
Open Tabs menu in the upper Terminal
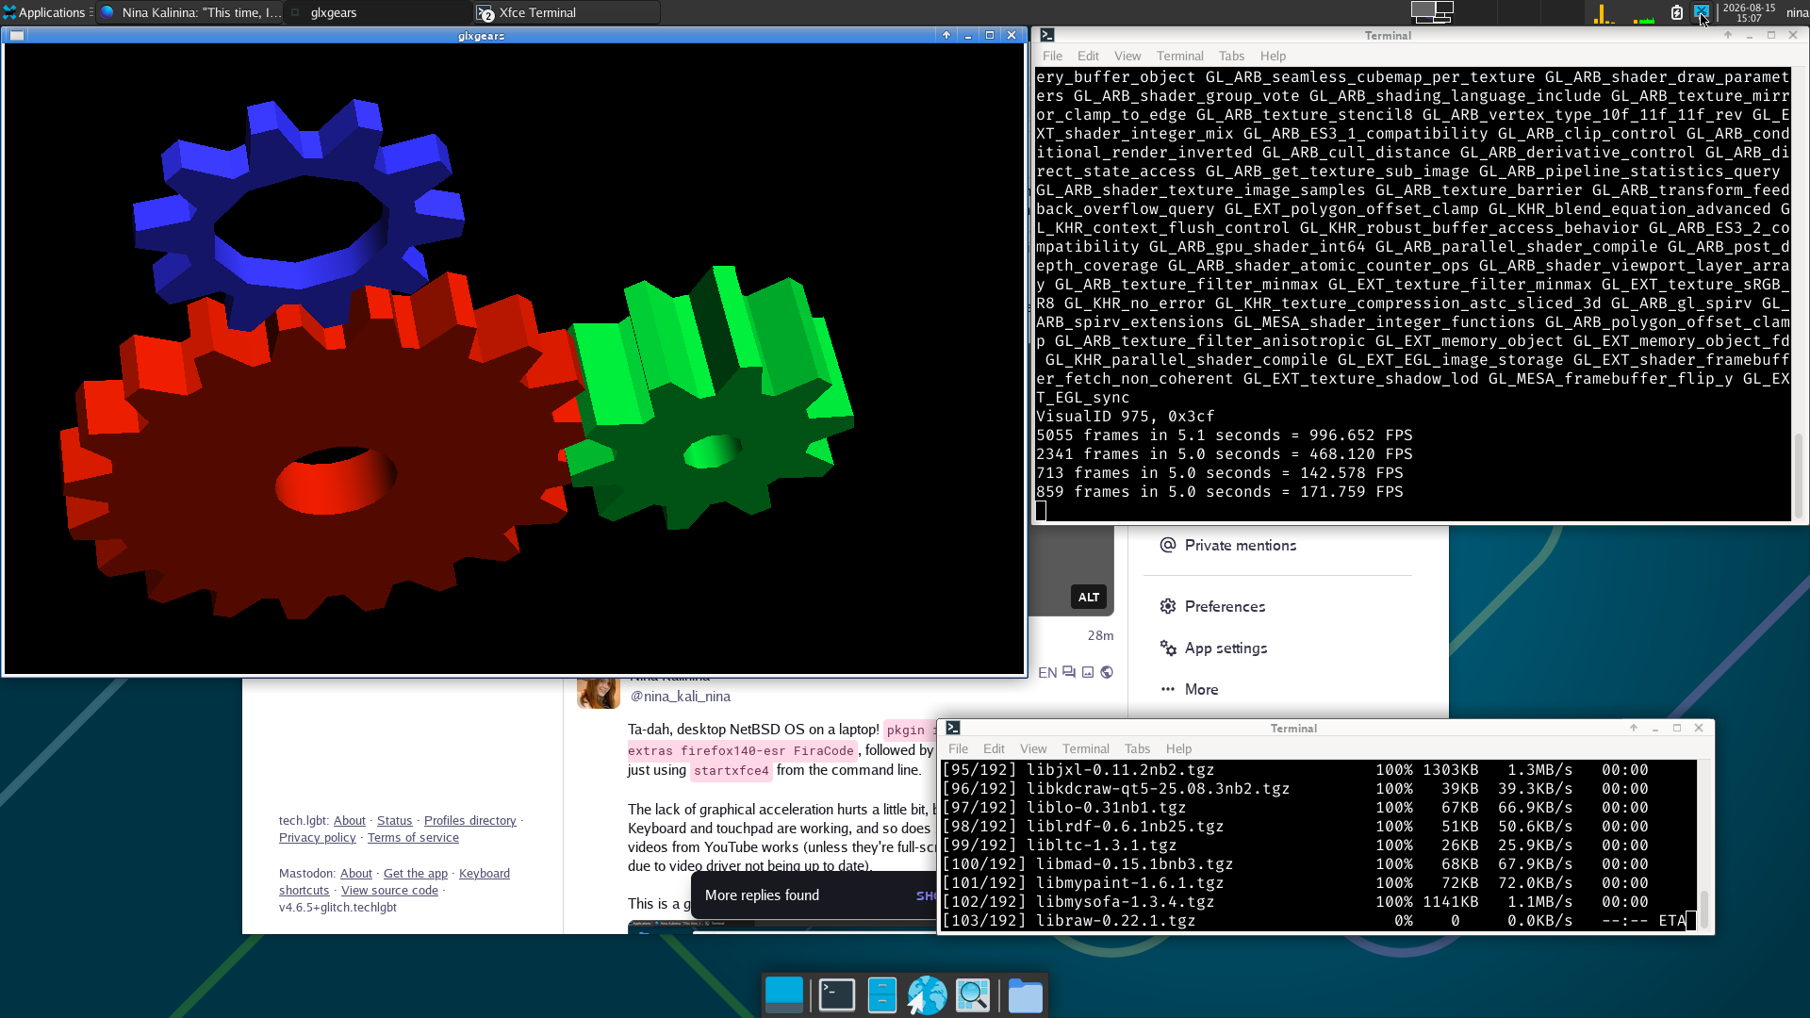click(1231, 56)
